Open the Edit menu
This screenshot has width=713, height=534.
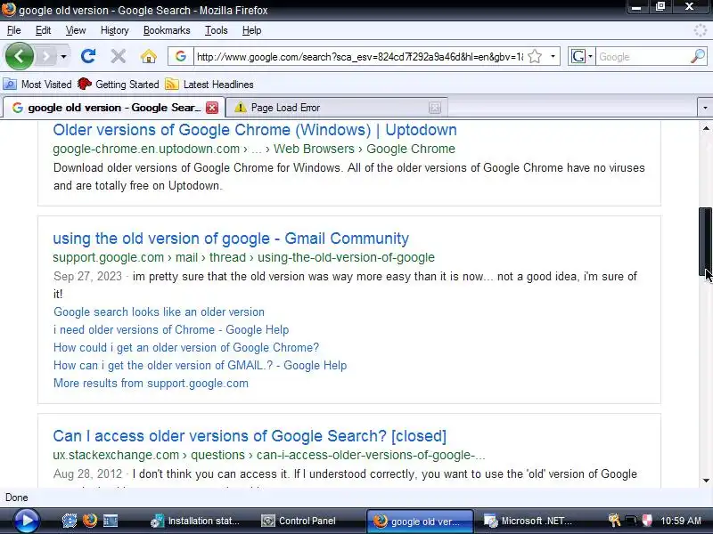(x=43, y=30)
